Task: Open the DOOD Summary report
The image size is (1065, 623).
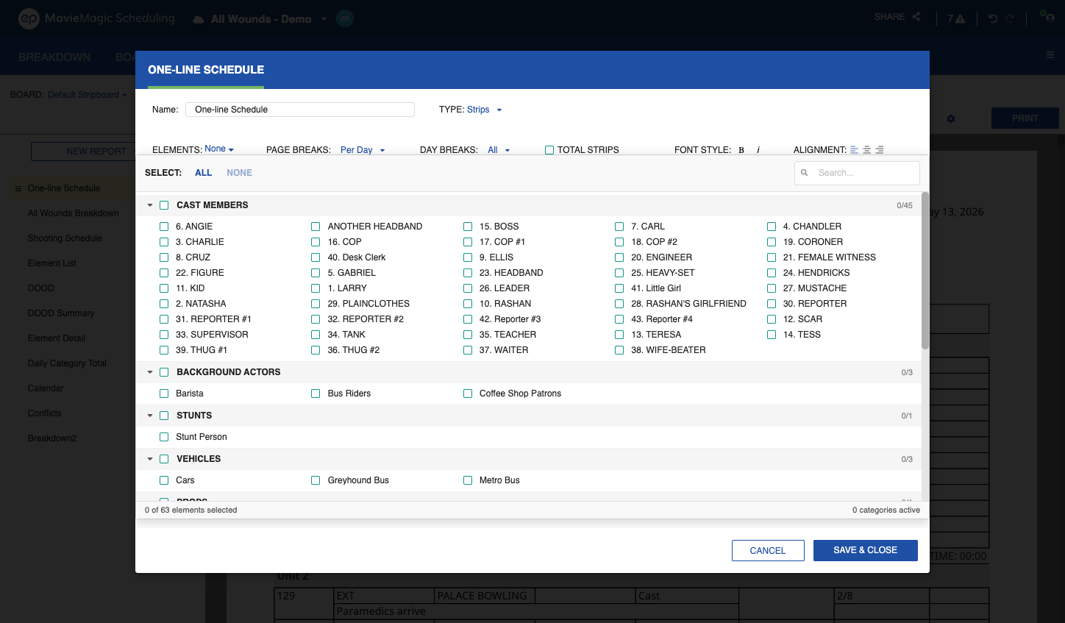Action: [x=61, y=313]
